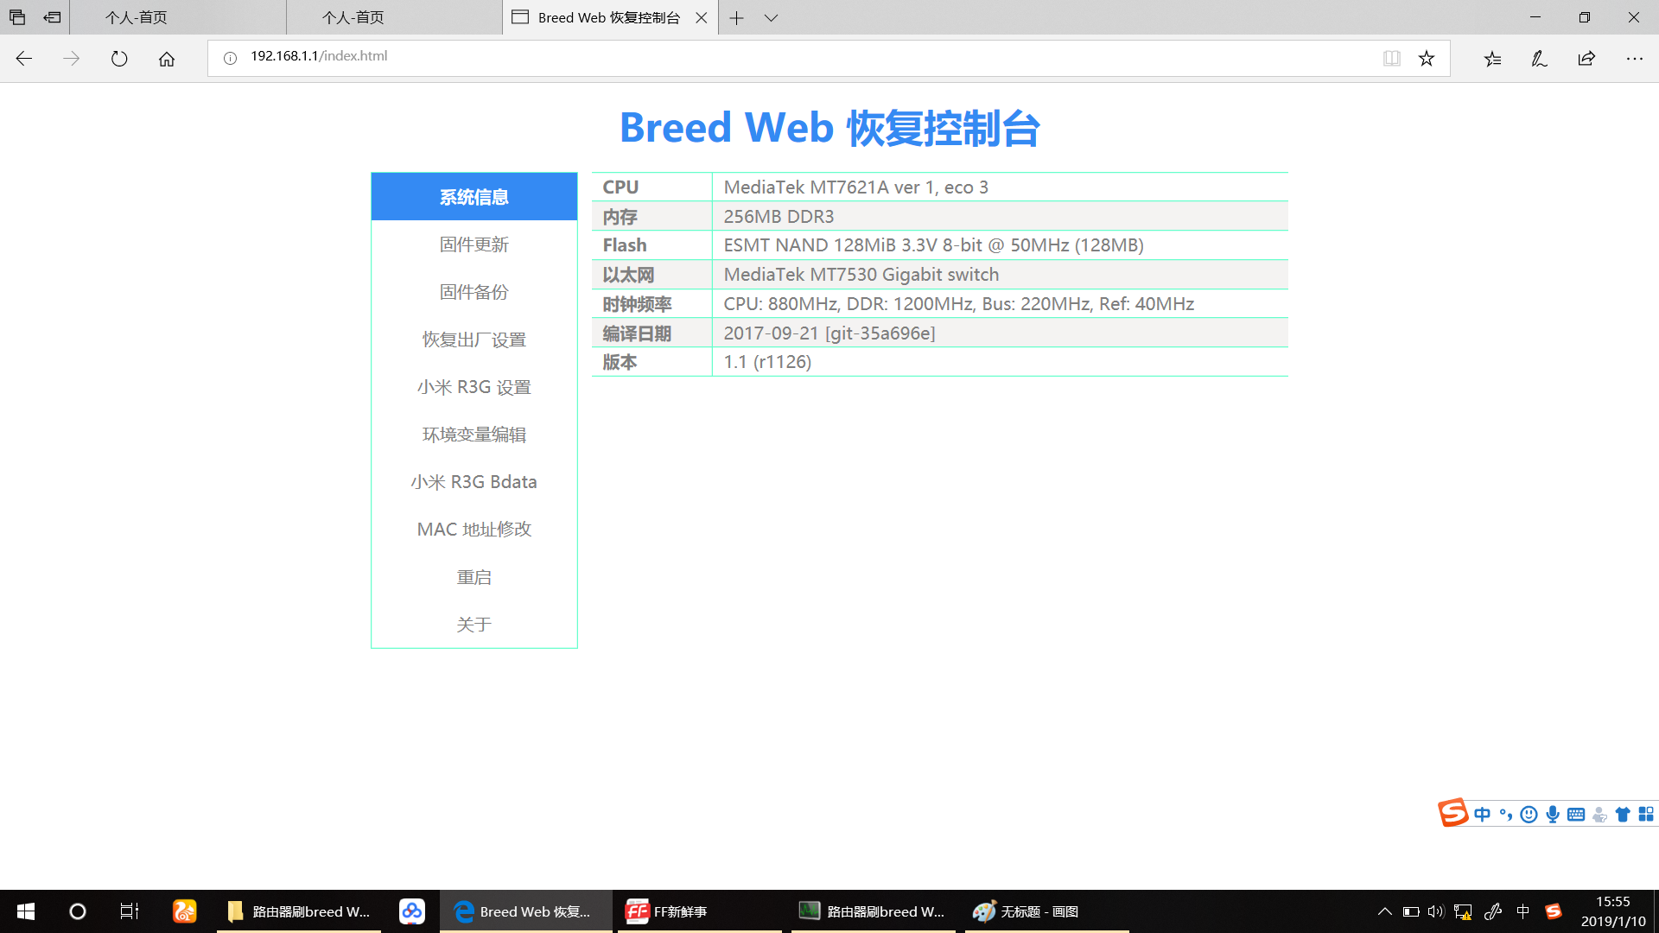Select the 256MB DDR3 memory value
The image size is (1659, 933).
click(x=779, y=217)
